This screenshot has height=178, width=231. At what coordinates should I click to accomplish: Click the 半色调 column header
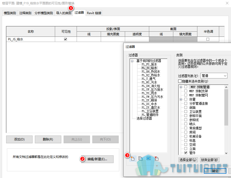click(208, 31)
